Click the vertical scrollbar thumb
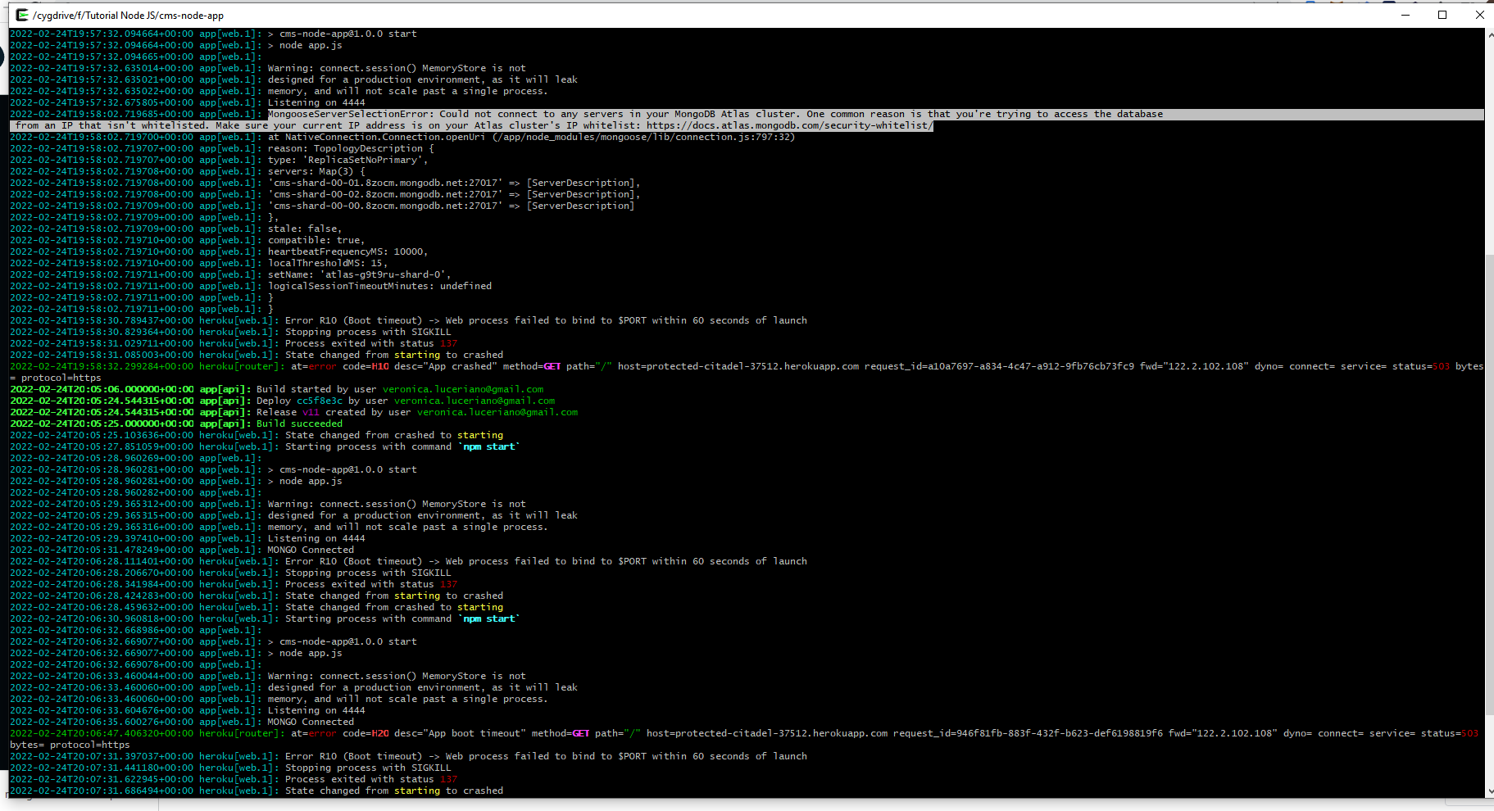Image resolution: width=1494 pixels, height=811 pixels. [1489, 483]
